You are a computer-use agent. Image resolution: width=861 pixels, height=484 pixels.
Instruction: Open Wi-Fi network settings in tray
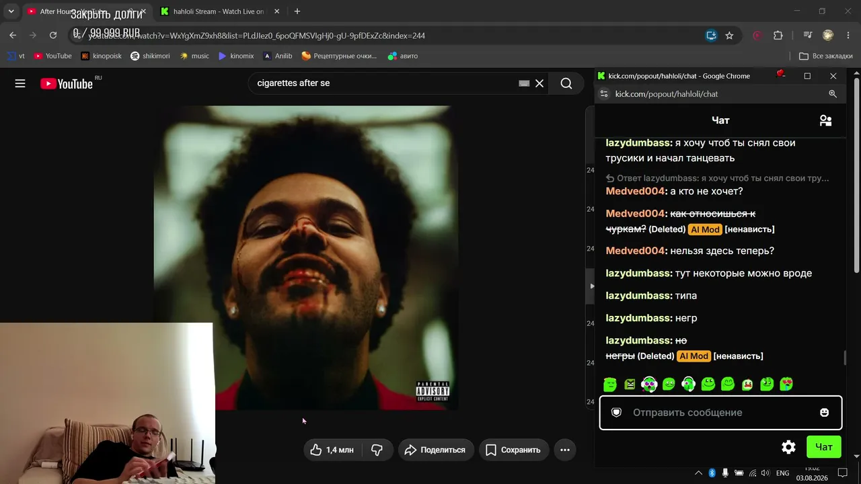point(752,473)
